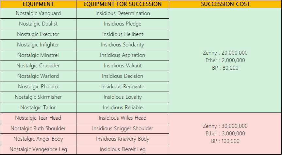Select the Nostalgic Vanguard cell
Image resolution: width=282 pixels, height=155 pixels.
(x=38, y=13)
